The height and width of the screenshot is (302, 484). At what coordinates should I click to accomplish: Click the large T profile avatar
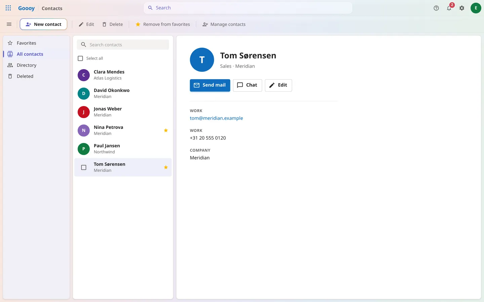tap(202, 60)
